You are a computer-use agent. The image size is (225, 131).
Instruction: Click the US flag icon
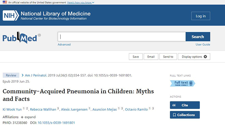5,2
